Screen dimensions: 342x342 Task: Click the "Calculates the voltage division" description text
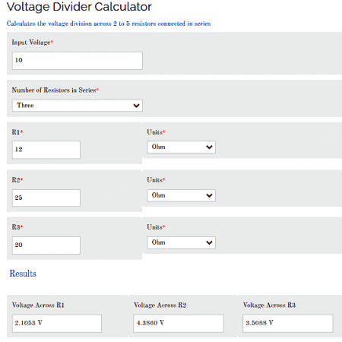pos(109,24)
